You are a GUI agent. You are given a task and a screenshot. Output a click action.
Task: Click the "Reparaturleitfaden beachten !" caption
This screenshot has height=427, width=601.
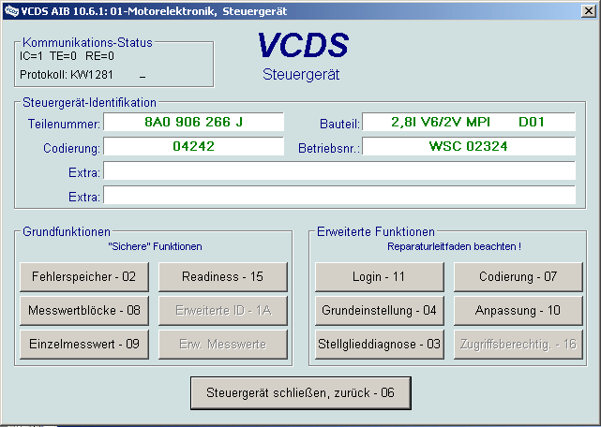(454, 246)
